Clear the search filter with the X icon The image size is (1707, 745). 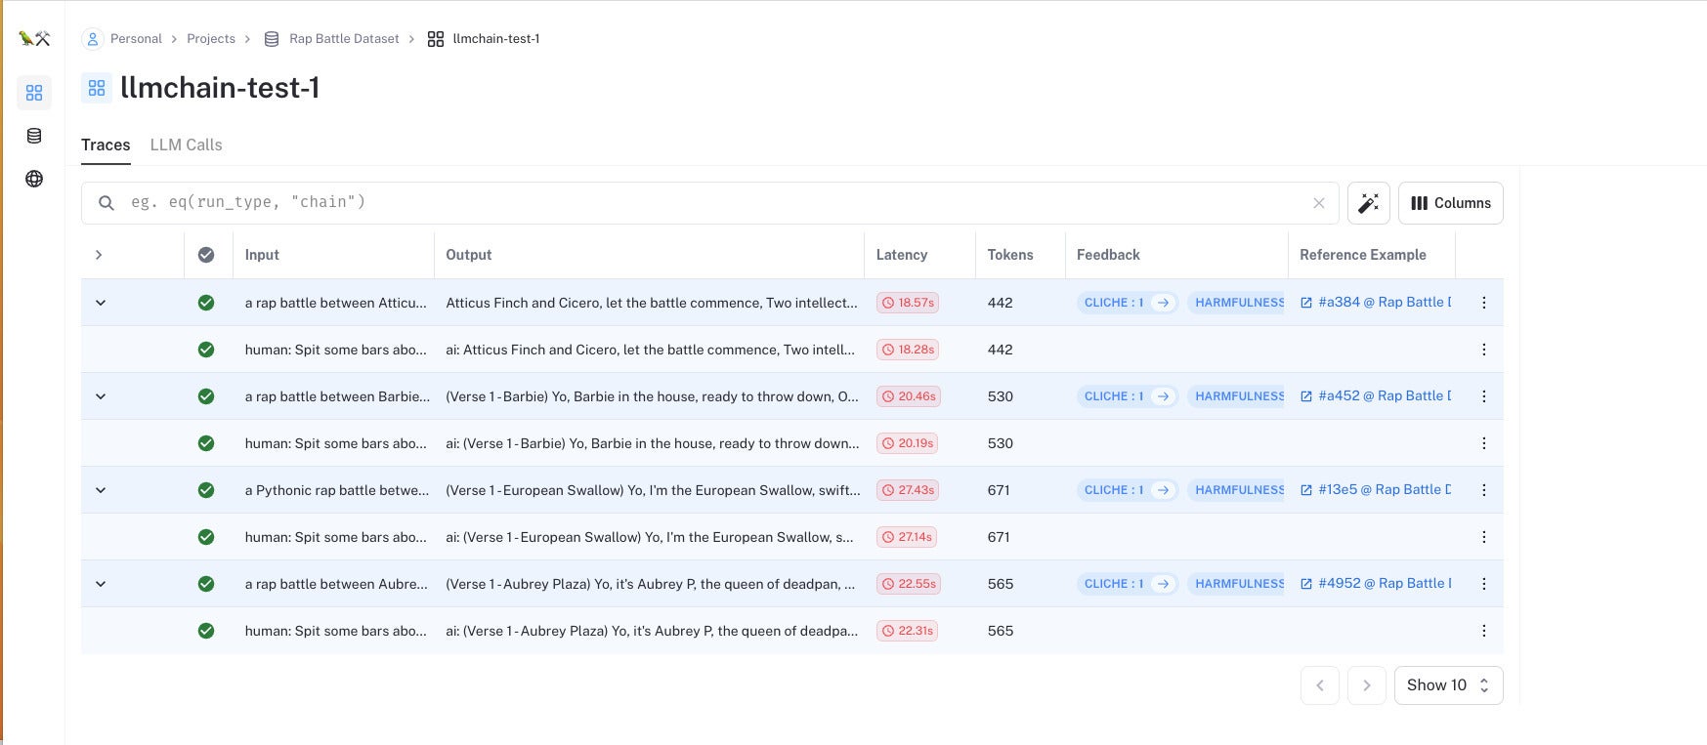tap(1318, 203)
